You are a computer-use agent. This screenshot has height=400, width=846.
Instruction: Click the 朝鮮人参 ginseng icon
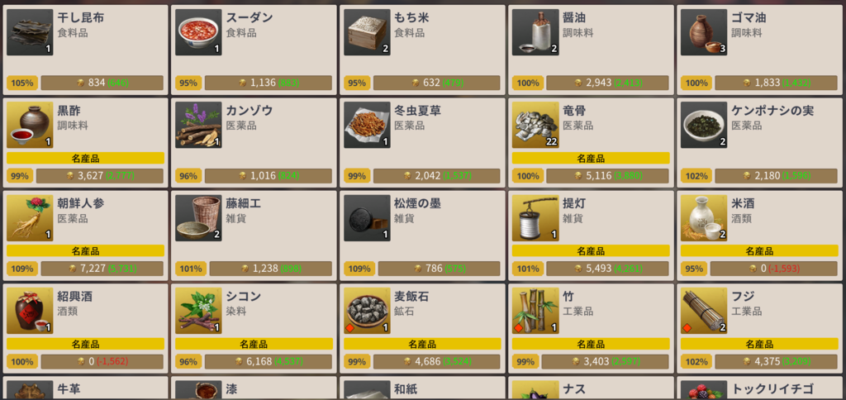pyautogui.click(x=30, y=218)
